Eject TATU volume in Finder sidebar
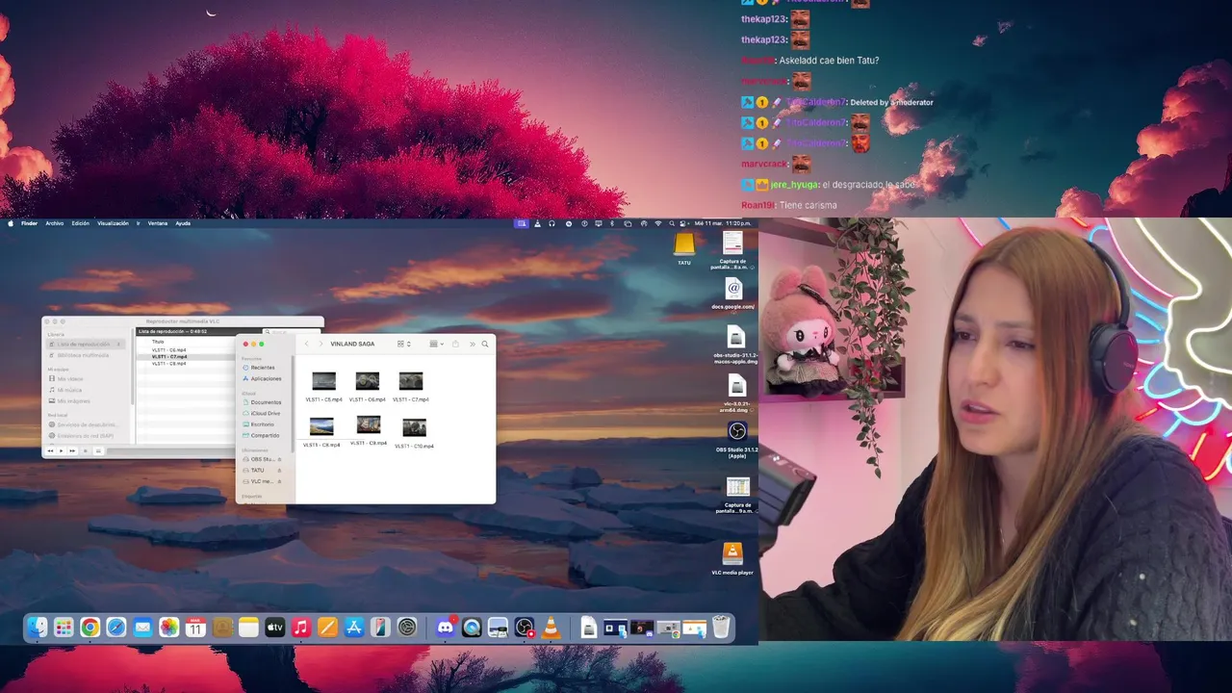1232x693 pixels. pyautogui.click(x=280, y=470)
